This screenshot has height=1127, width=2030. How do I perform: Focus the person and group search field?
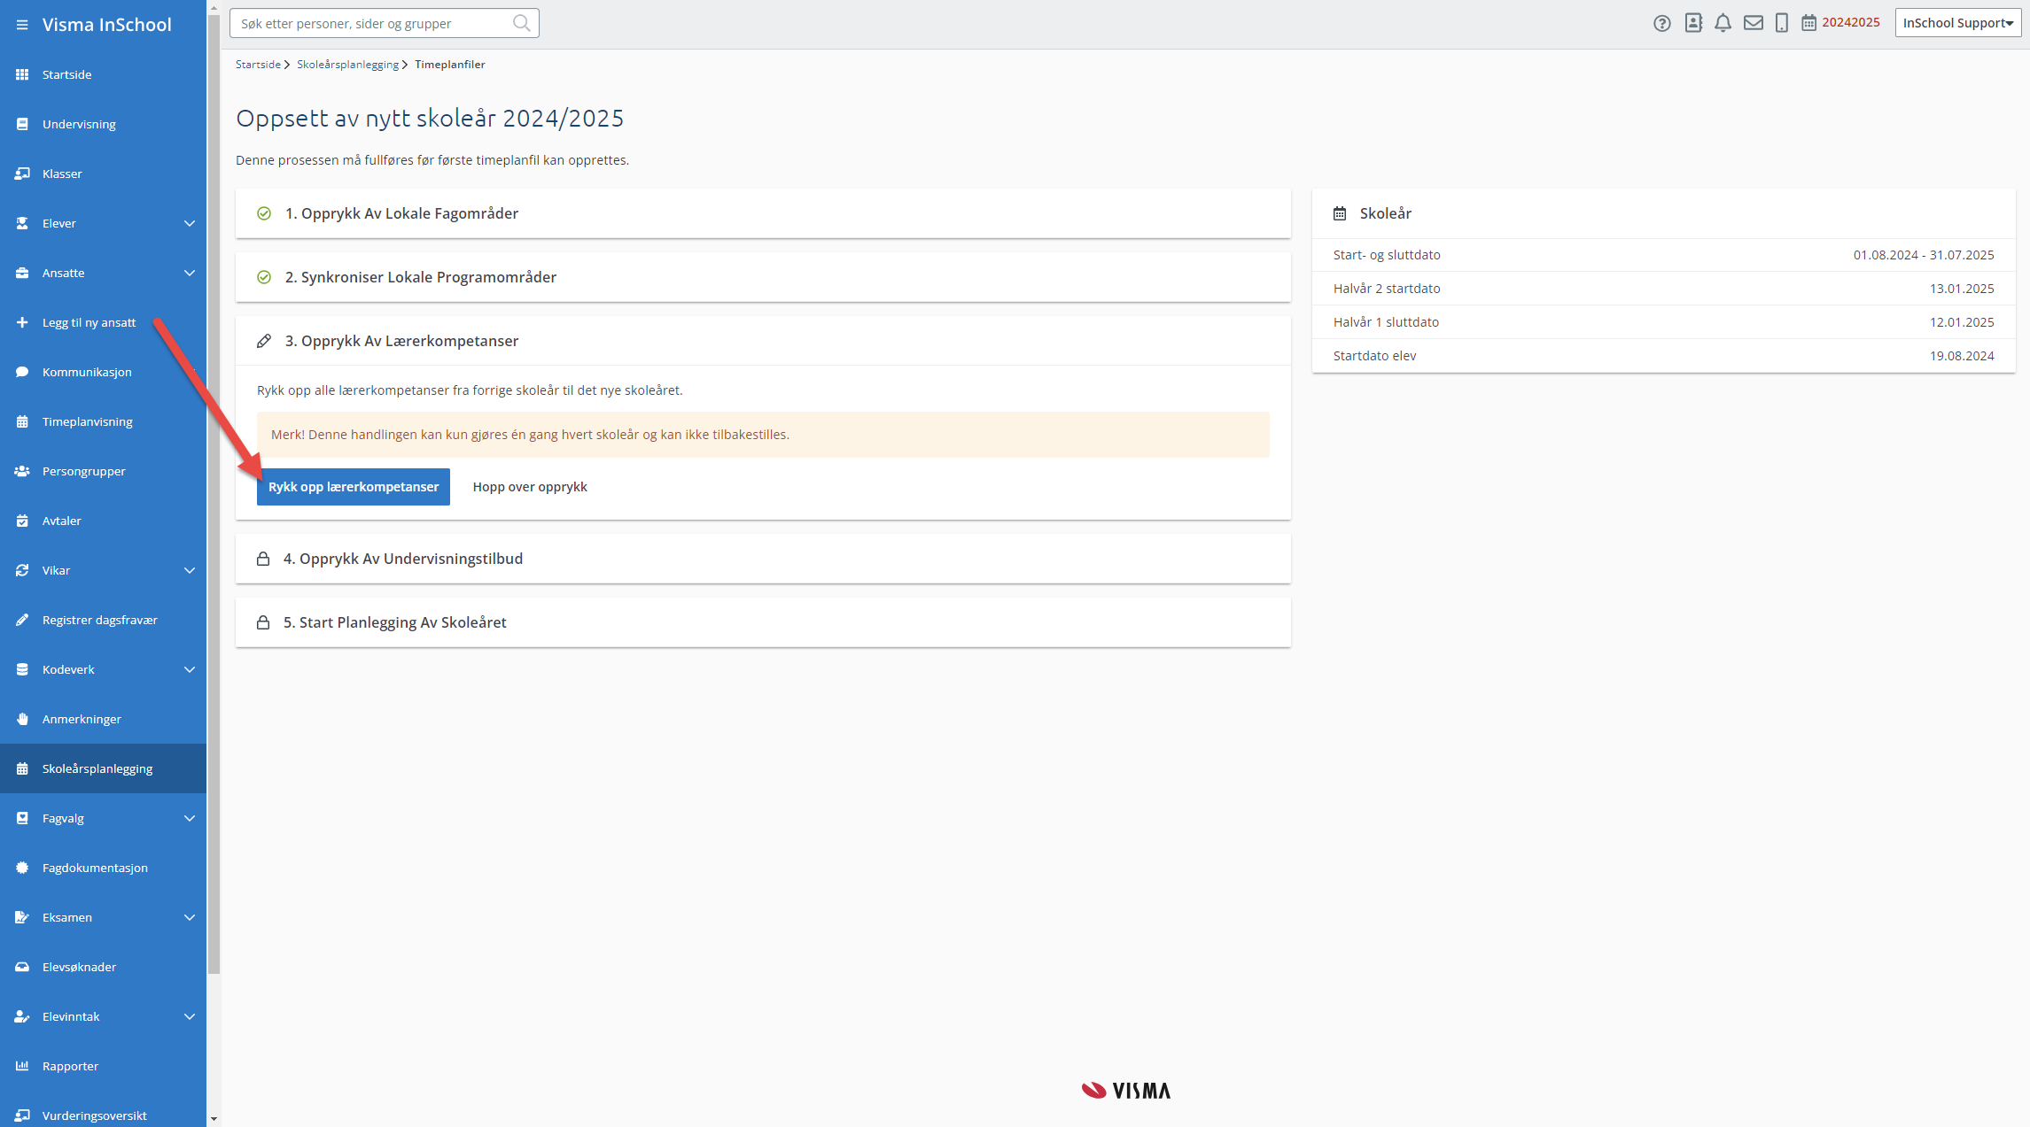point(374,23)
